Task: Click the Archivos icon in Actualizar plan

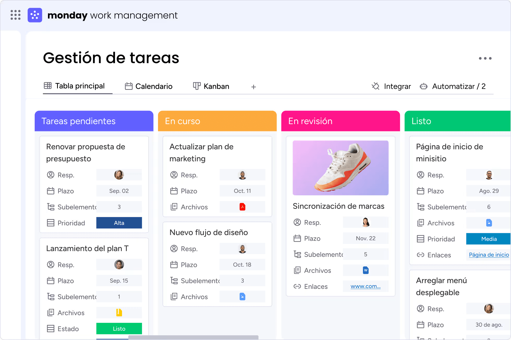Action: pyautogui.click(x=174, y=207)
